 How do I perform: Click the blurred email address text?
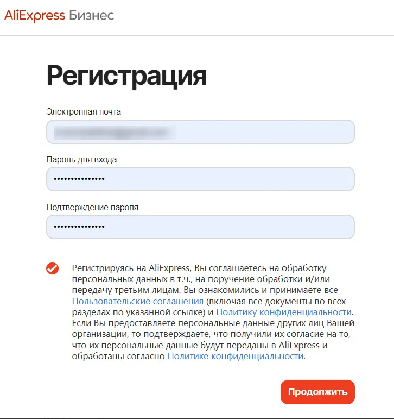coord(115,132)
